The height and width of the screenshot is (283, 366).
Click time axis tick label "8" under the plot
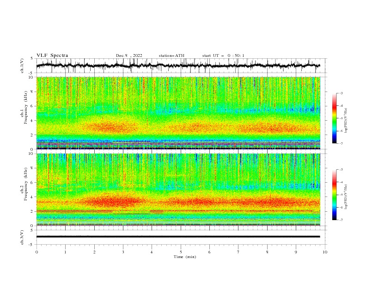[x=267, y=252]
